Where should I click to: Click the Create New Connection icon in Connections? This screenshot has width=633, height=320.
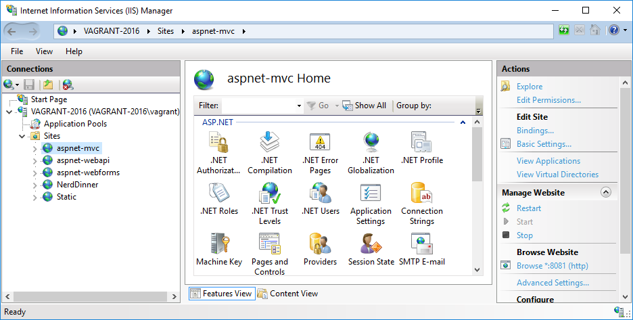[x=9, y=85]
